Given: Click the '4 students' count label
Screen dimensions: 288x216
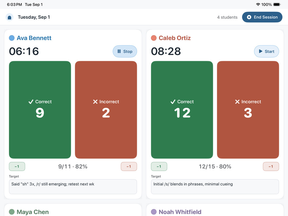Looking at the screenshot, I should (227, 17).
